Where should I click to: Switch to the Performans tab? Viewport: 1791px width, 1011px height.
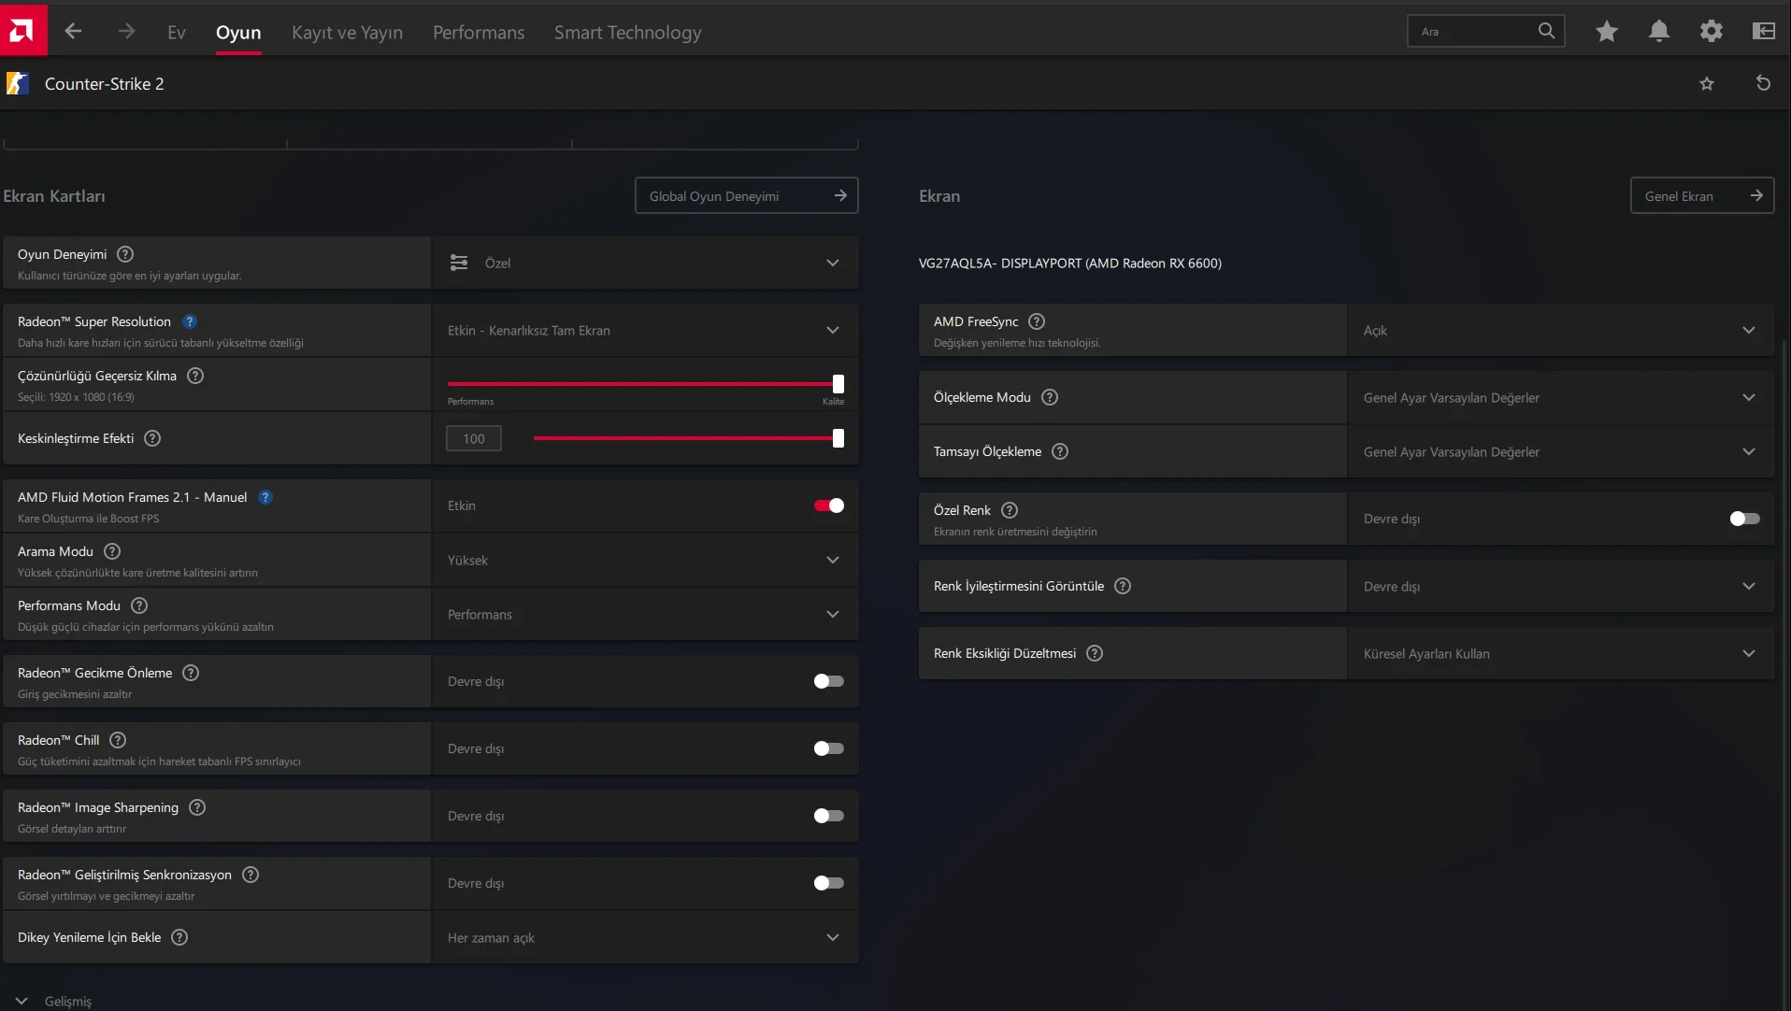pyautogui.click(x=479, y=33)
